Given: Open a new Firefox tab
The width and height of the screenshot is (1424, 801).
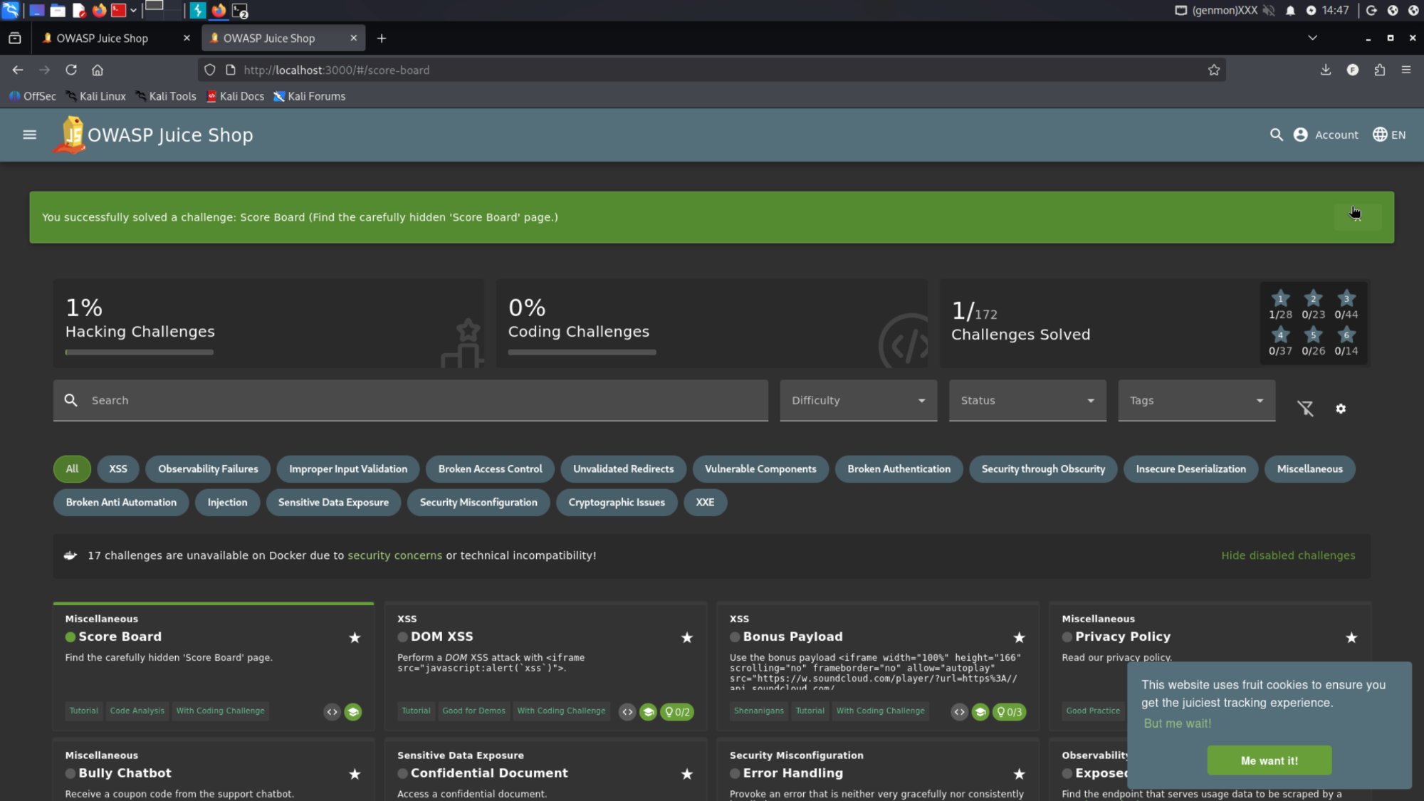Looking at the screenshot, I should [x=382, y=38].
